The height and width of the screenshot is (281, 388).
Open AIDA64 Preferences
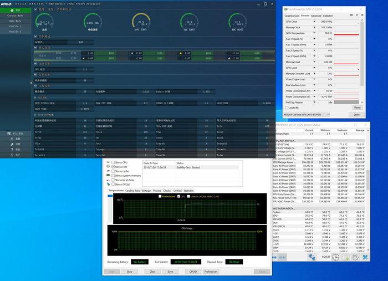[x=211, y=272]
